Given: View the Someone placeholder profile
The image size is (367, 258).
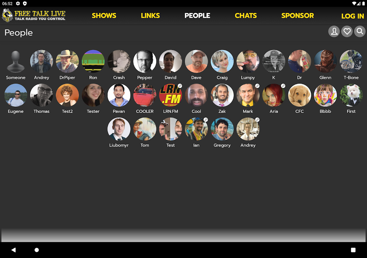Looking at the screenshot, I should click(x=16, y=61).
